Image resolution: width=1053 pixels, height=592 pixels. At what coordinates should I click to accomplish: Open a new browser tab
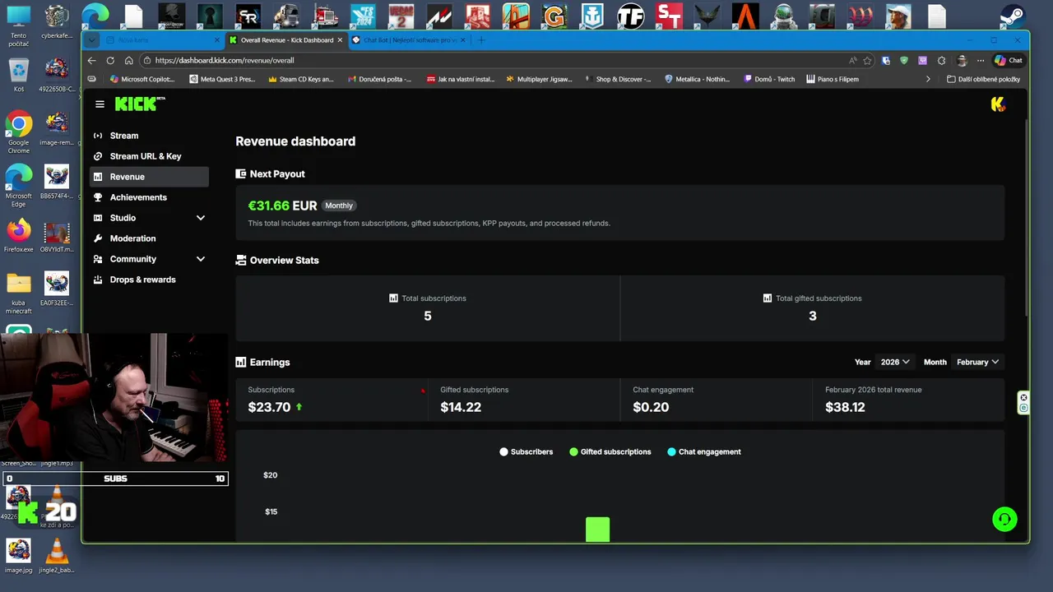click(481, 39)
